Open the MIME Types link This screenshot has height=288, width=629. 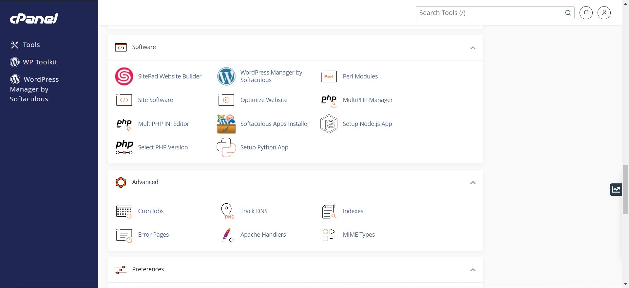click(x=359, y=234)
